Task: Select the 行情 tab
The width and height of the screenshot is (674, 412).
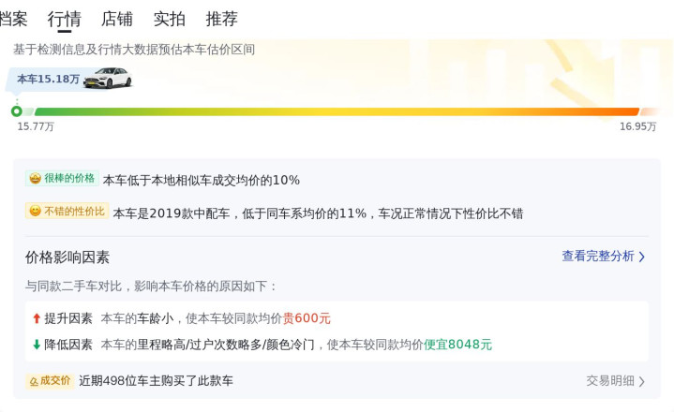Action: coord(65,19)
